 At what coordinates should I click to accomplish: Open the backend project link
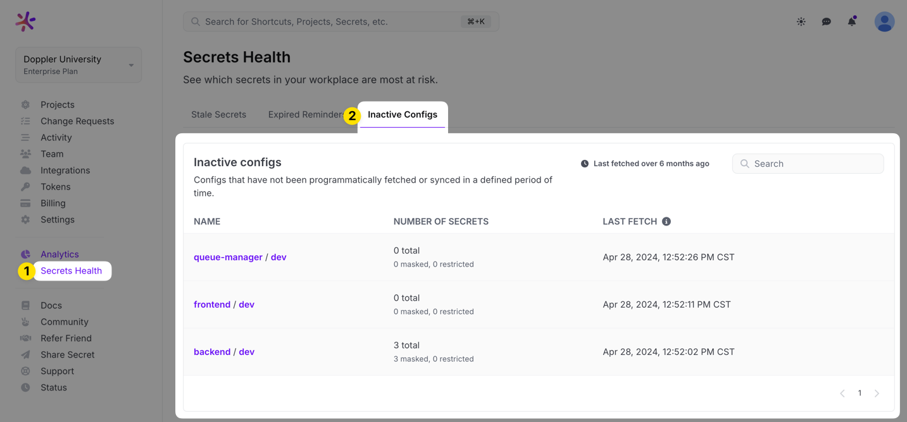pyautogui.click(x=212, y=352)
